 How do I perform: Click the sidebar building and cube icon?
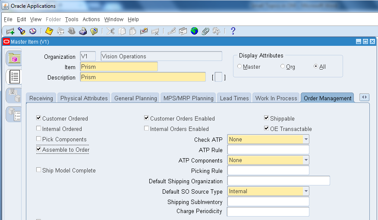pyautogui.click(x=14, y=96)
